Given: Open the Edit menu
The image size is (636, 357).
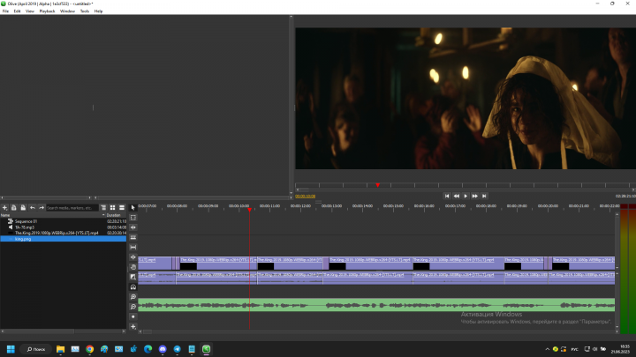Looking at the screenshot, I should tap(17, 11).
